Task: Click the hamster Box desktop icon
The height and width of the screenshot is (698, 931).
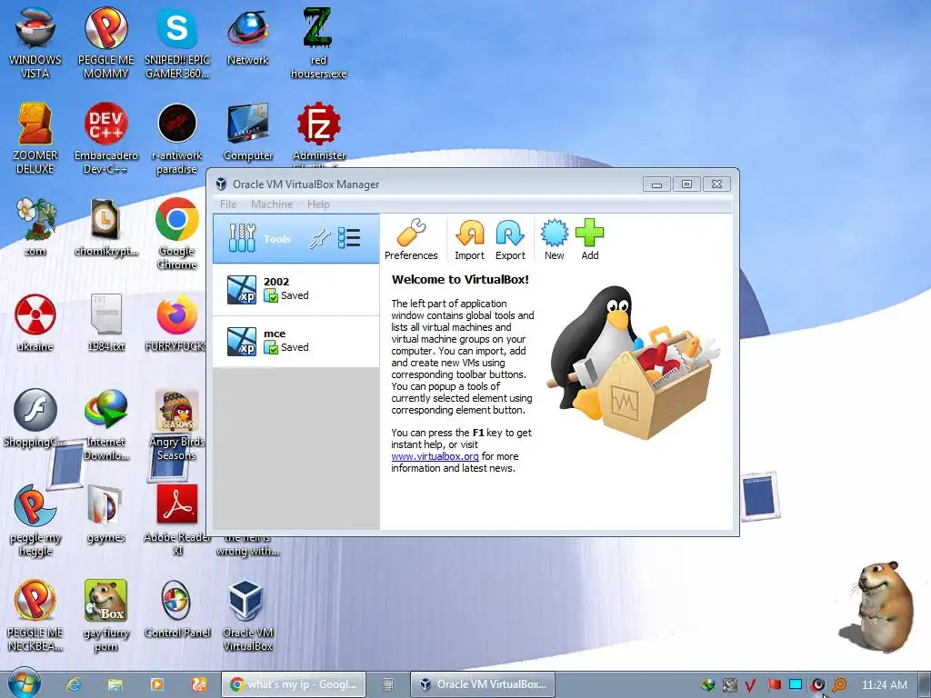Action: coord(105,615)
